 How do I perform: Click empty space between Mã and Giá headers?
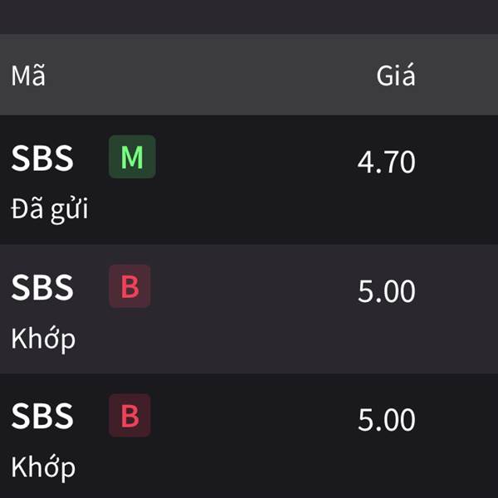click(x=210, y=76)
